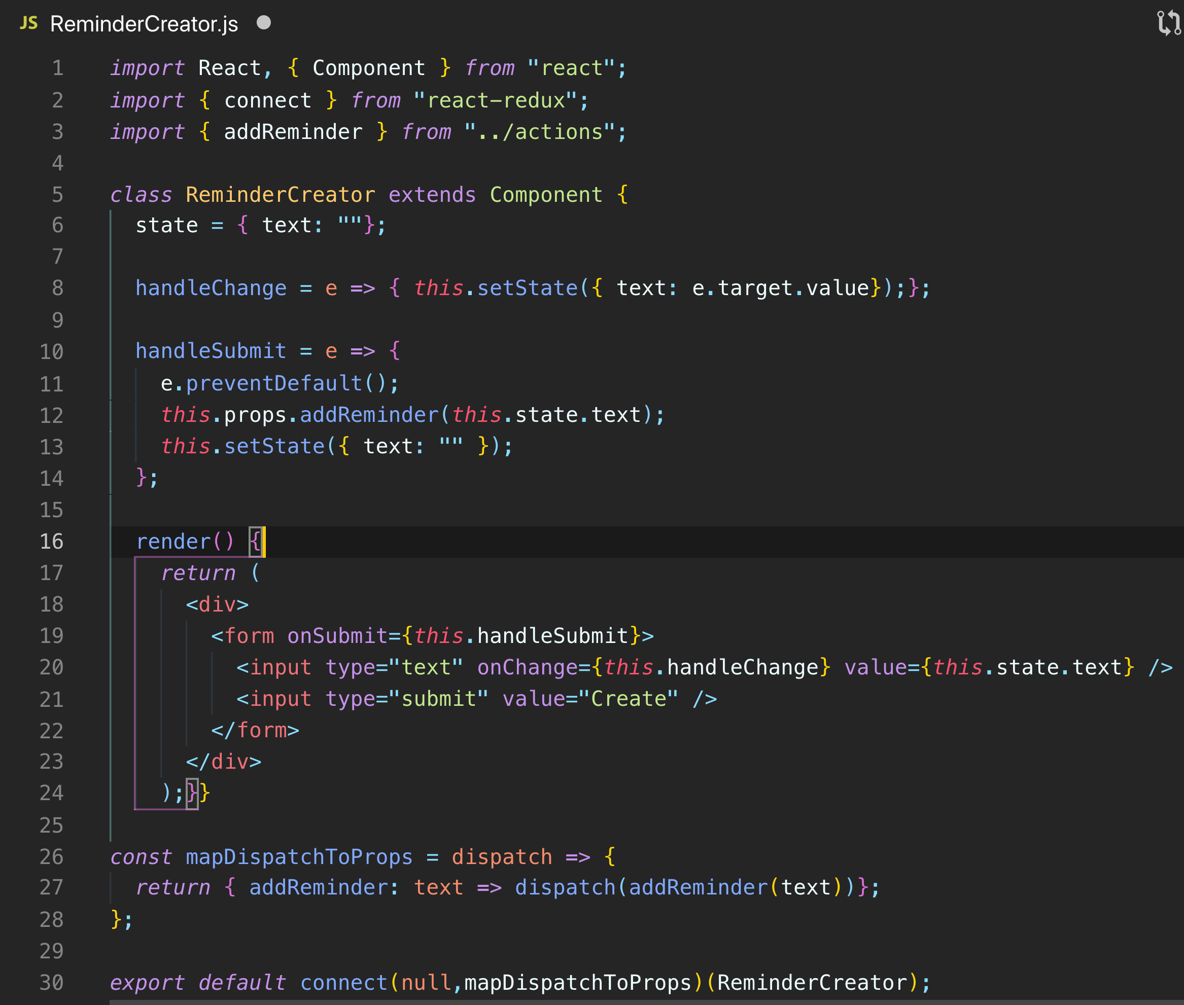1184x1005 pixels.
Task: Select the ReminderCreator.js editor tab
Action: click(x=144, y=23)
